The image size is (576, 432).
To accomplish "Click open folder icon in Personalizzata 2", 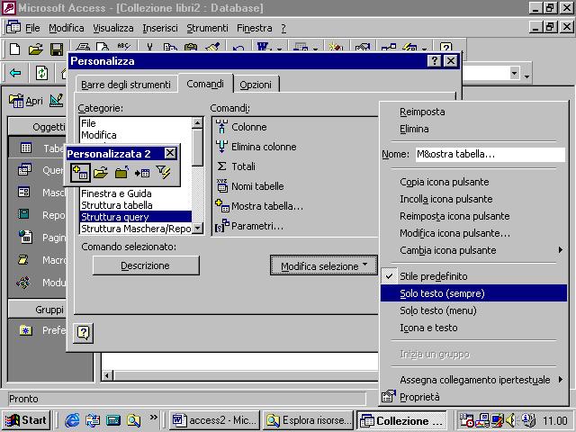I will pos(101,172).
